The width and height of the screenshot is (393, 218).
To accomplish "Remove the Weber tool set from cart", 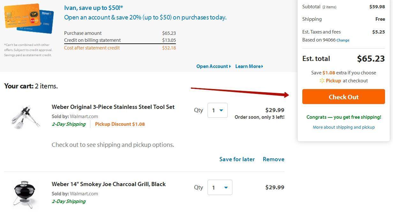I will pos(273,159).
